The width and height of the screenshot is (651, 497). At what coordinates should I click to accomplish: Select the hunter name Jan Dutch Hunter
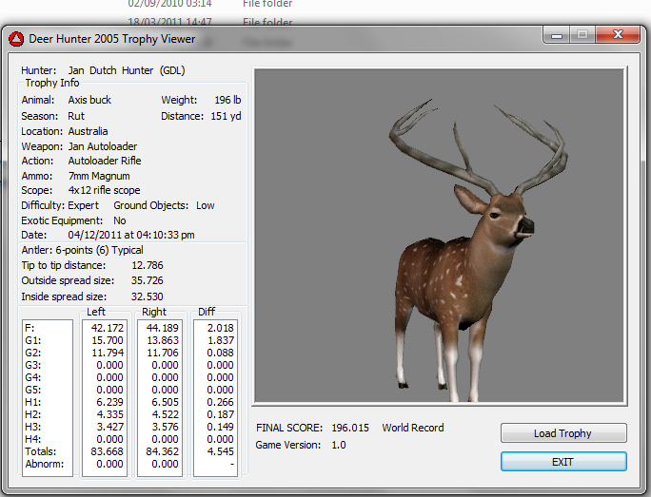tap(110, 70)
